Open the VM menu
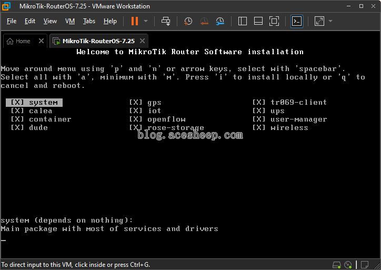Viewport: 381px width, 270px height. click(x=70, y=21)
